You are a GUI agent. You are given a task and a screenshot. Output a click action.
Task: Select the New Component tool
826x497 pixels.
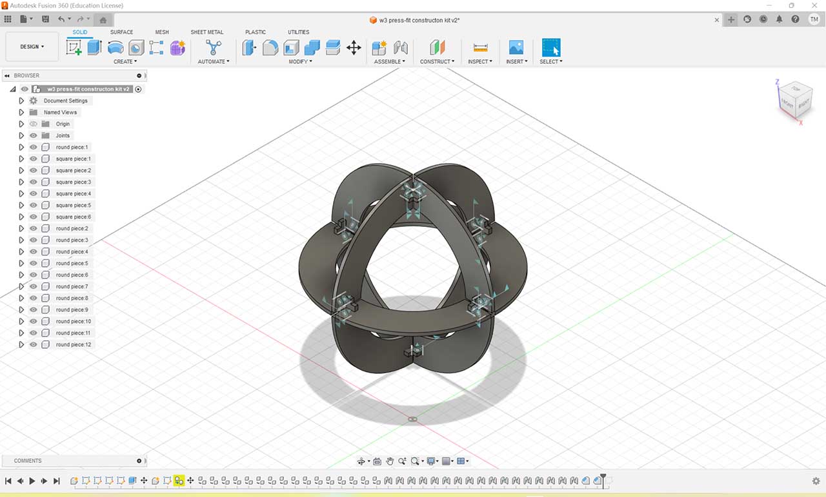379,48
